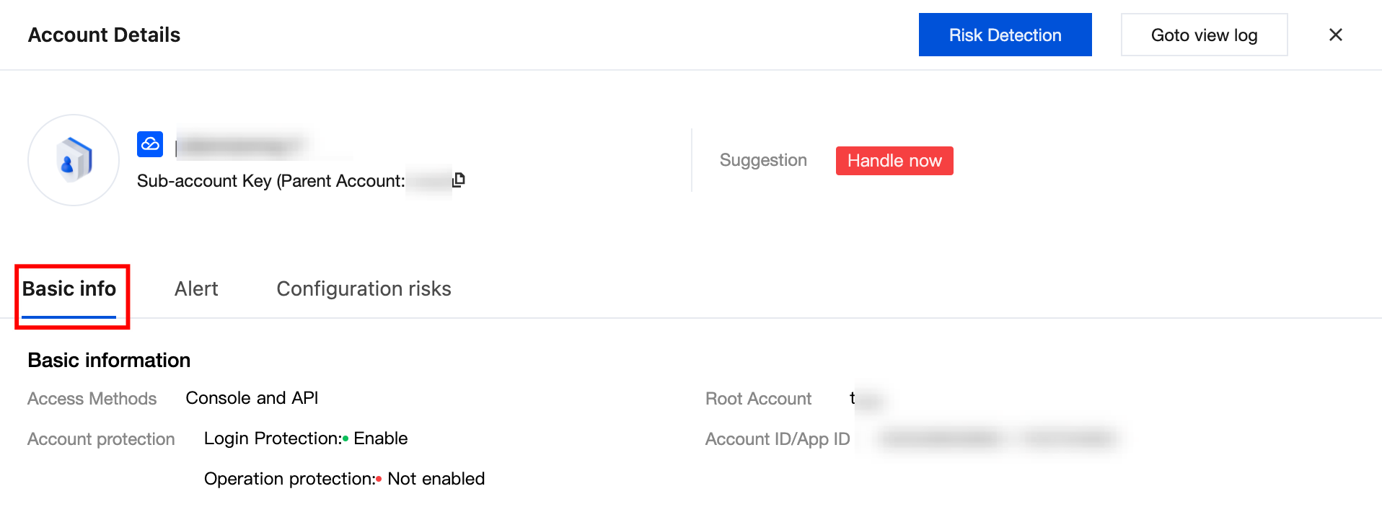1382x525 pixels.
Task: Click the green Login Protection status dot
Action: pos(345,438)
